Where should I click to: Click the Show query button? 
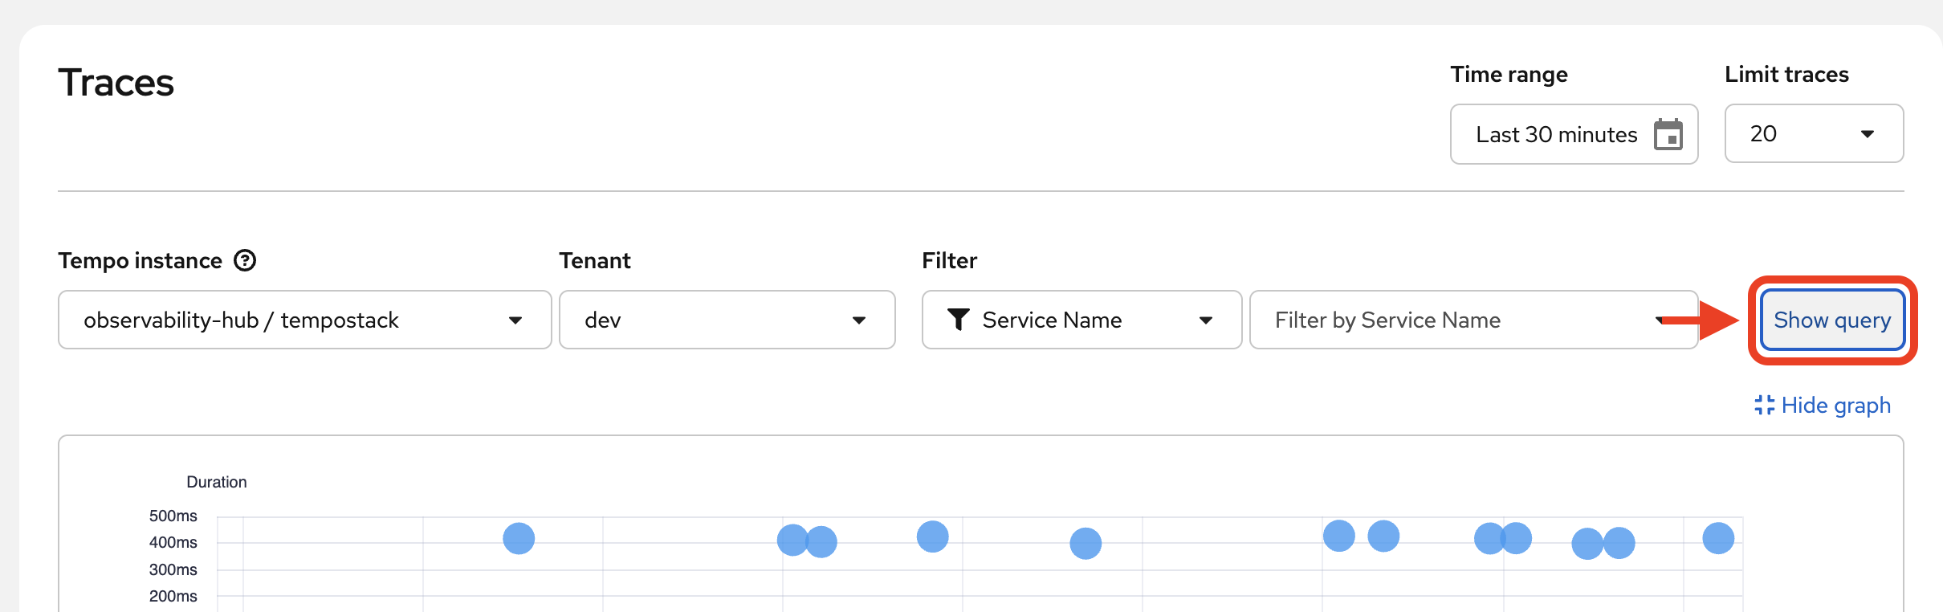(1832, 320)
